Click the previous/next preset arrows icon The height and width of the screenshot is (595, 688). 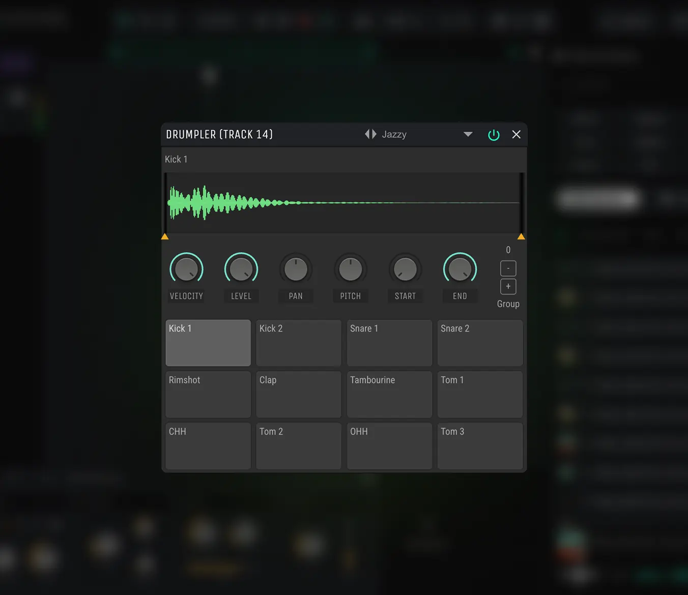[370, 134]
